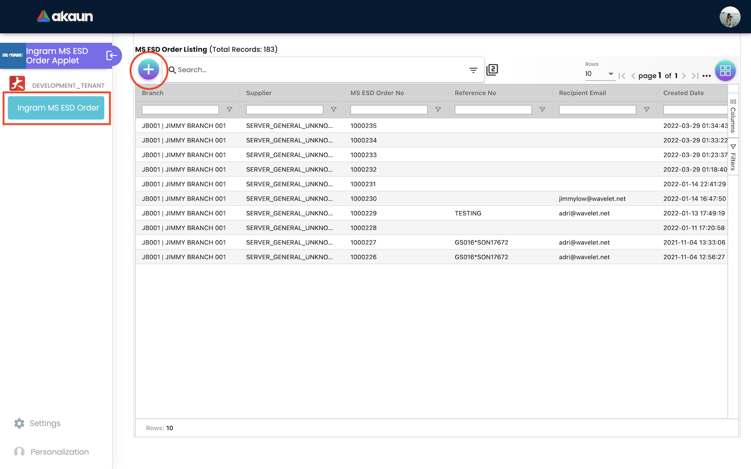Click the Branch column filter funnel icon
Image resolution: width=751 pixels, height=469 pixels.
229,110
